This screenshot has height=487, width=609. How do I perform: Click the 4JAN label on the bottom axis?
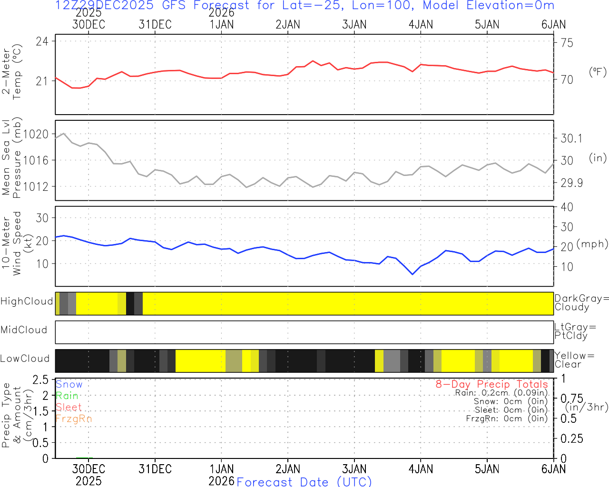coord(421,469)
